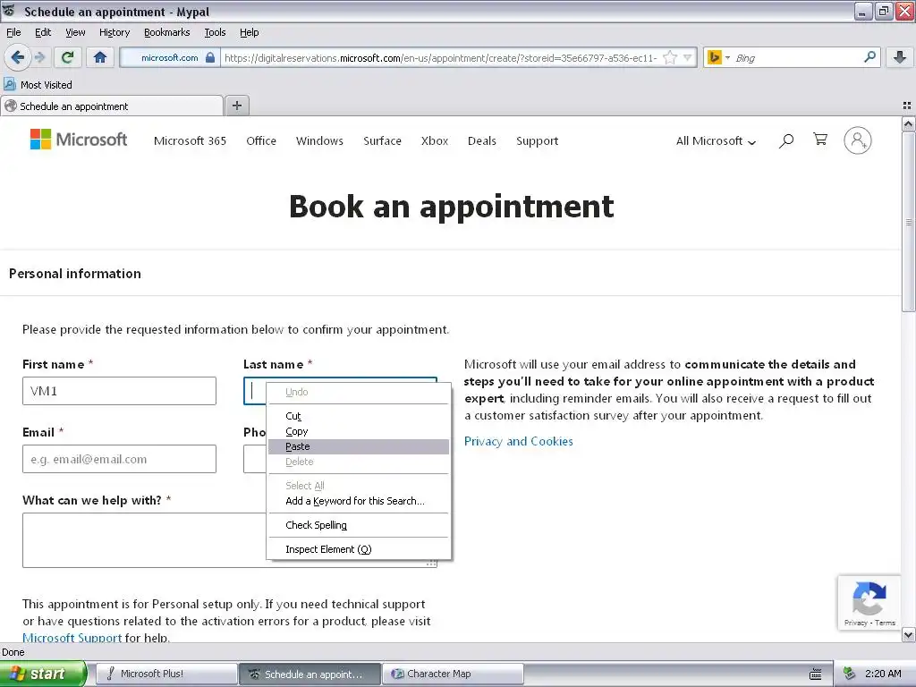Switch to Character Map taskbar window

tap(454, 674)
